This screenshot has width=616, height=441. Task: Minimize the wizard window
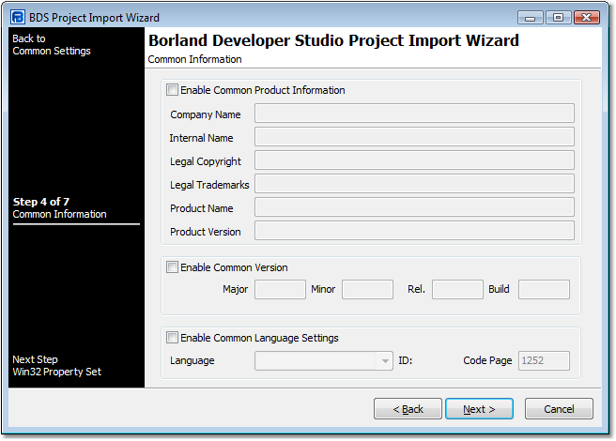click(x=530, y=18)
